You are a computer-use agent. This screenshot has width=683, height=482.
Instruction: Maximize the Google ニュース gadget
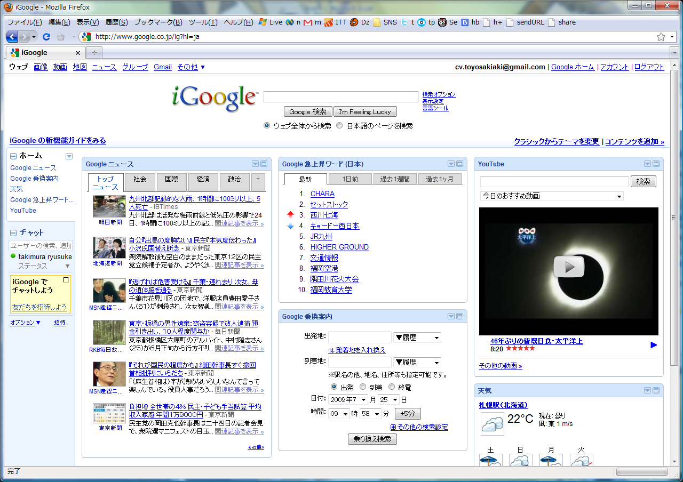click(x=264, y=164)
